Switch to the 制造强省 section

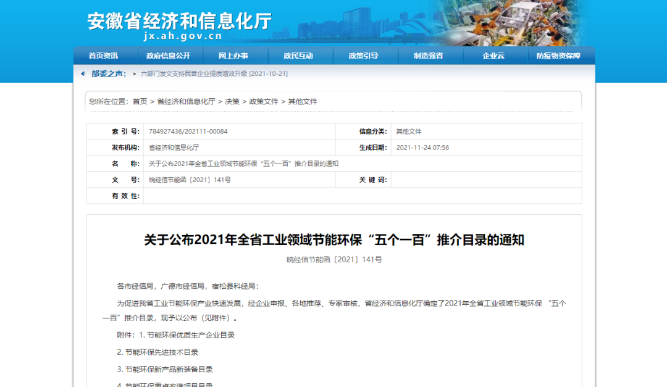429,56
